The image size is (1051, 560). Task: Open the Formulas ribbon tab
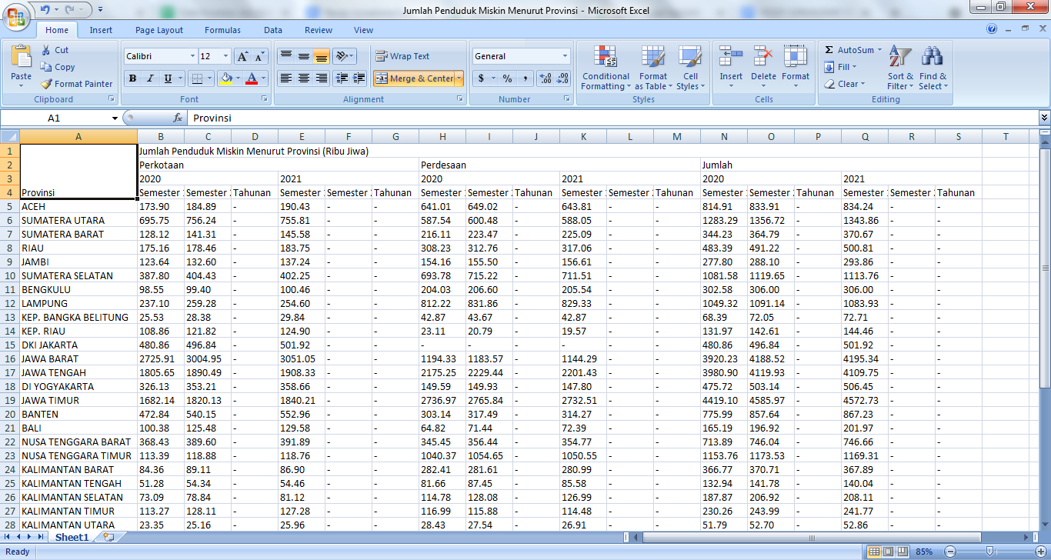coord(222,30)
